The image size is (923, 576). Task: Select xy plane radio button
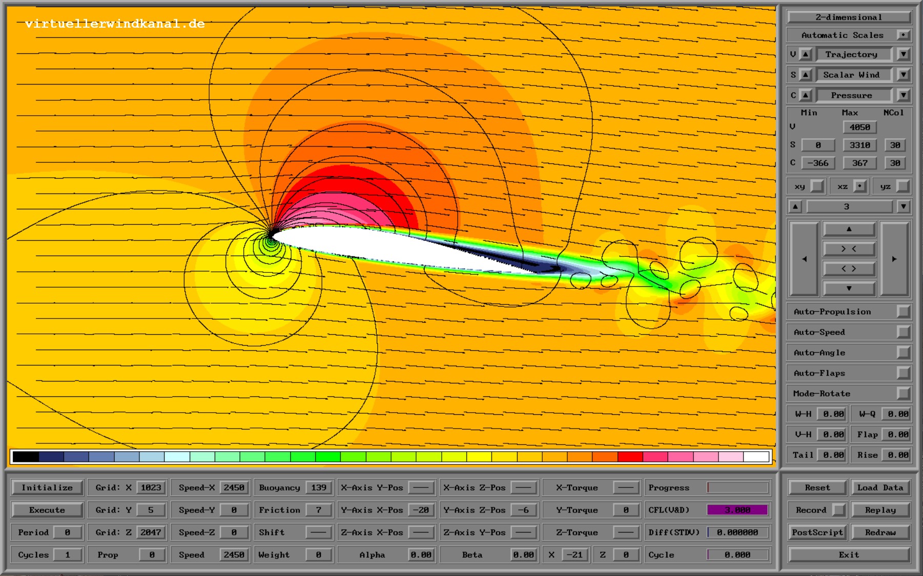[817, 186]
